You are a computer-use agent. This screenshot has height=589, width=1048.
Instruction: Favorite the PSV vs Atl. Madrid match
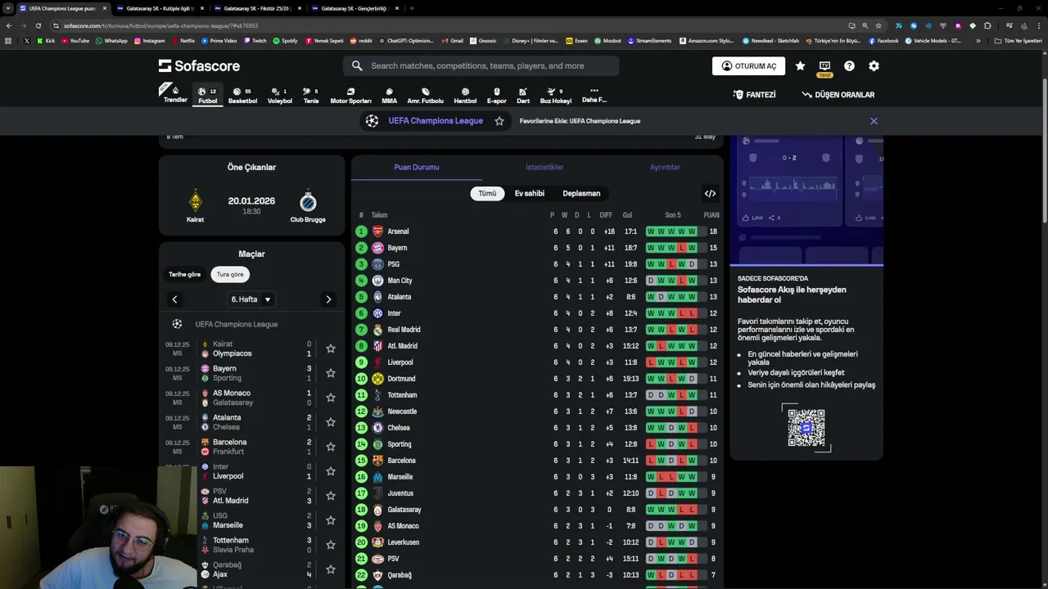point(331,496)
